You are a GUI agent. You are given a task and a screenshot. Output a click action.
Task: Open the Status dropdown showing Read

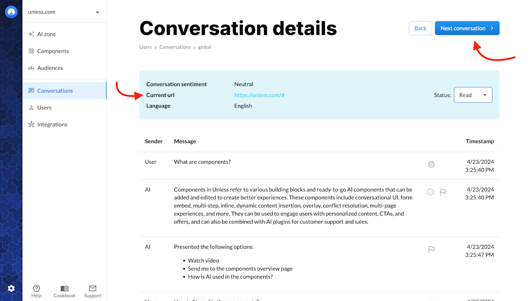coord(473,95)
